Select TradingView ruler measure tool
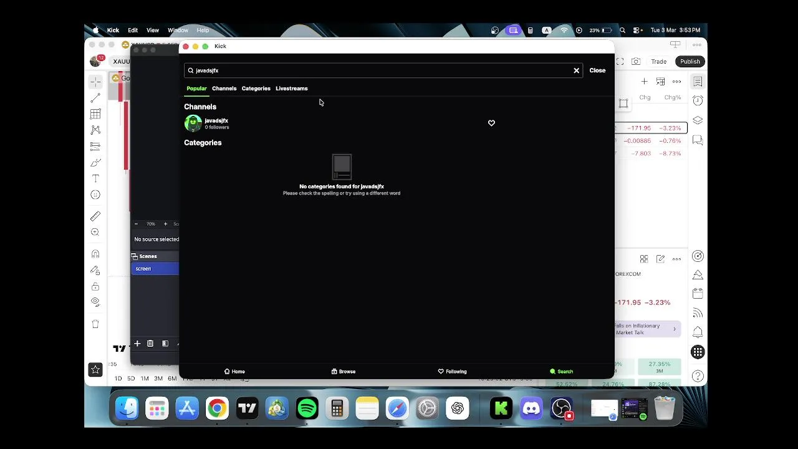Screen dimensions: 798x449 [x=95, y=216]
